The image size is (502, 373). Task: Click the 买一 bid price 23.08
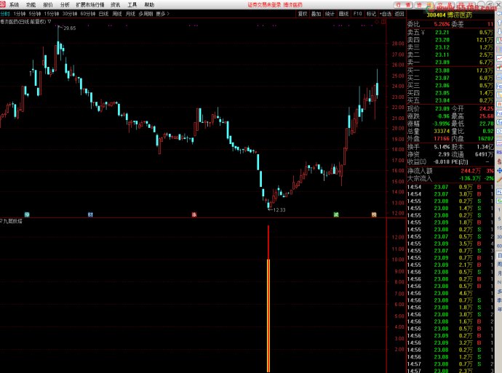(442, 71)
